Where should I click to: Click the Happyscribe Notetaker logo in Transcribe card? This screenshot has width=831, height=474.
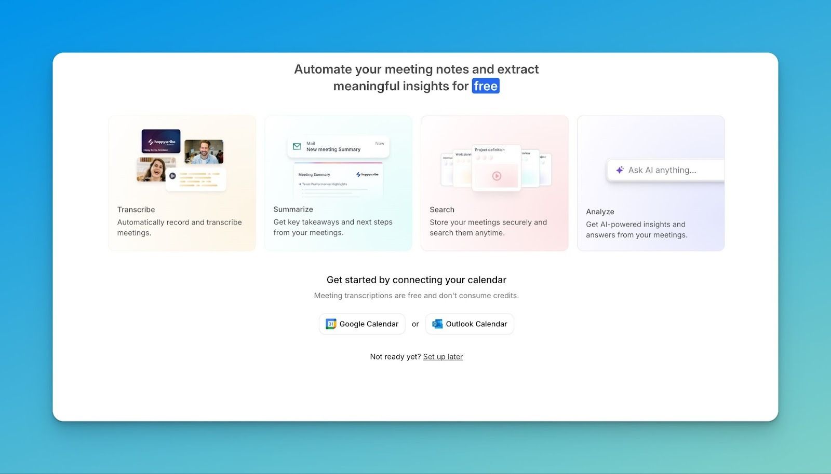click(162, 142)
